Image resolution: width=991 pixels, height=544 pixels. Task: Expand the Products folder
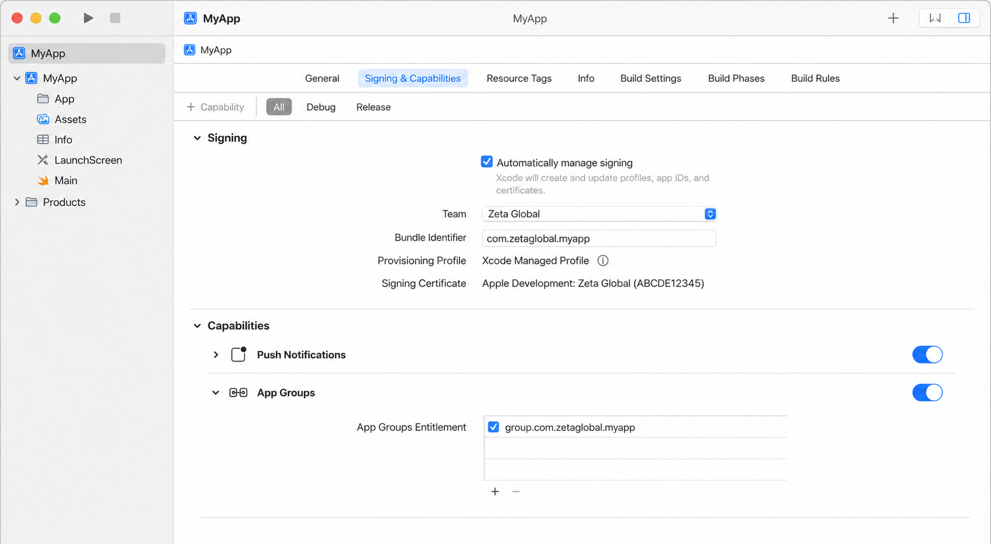click(x=17, y=202)
